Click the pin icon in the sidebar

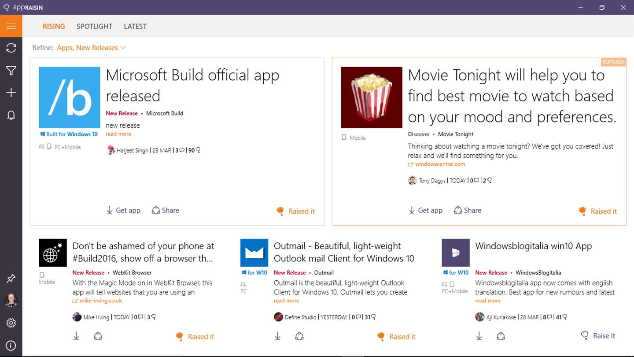coord(11,279)
